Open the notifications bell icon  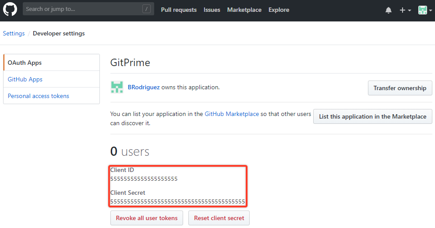click(389, 10)
